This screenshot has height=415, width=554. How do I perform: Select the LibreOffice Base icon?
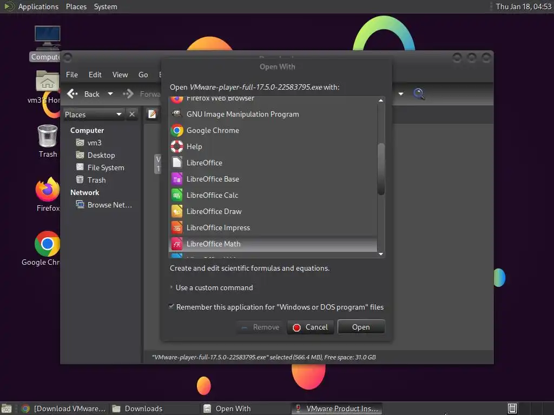[x=177, y=179]
